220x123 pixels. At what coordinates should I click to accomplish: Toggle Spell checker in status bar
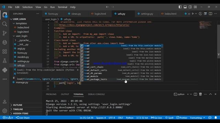pyautogui.click(x=169, y=118)
